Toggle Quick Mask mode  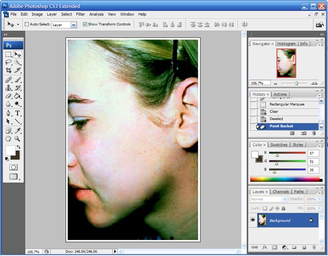pyautogui.click(x=13, y=167)
